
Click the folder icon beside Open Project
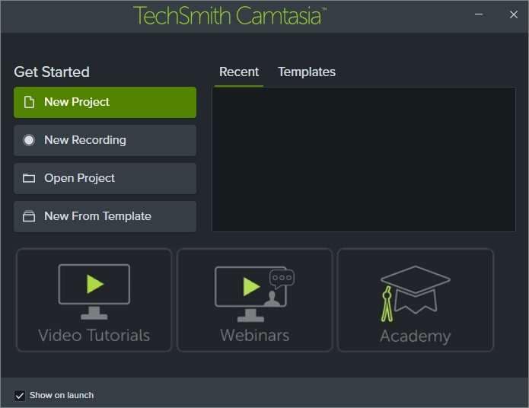coord(29,178)
